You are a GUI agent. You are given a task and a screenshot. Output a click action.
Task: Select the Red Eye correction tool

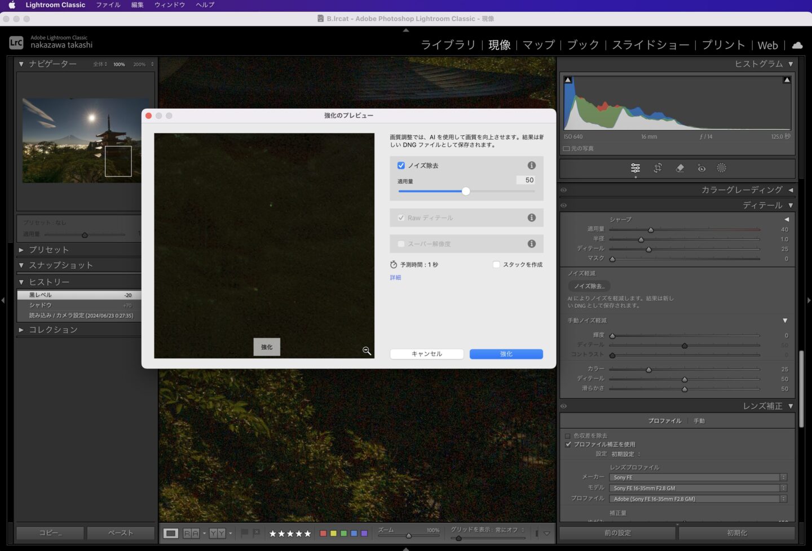click(x=701, y=168)
